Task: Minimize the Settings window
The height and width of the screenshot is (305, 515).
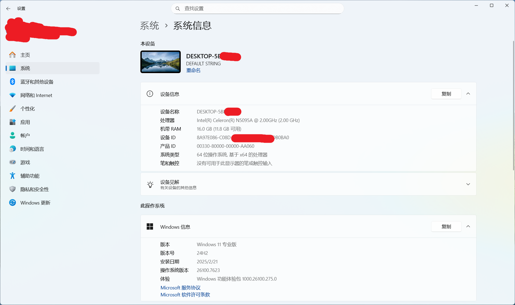Action: pyautogui.click(x=476, y=5)
